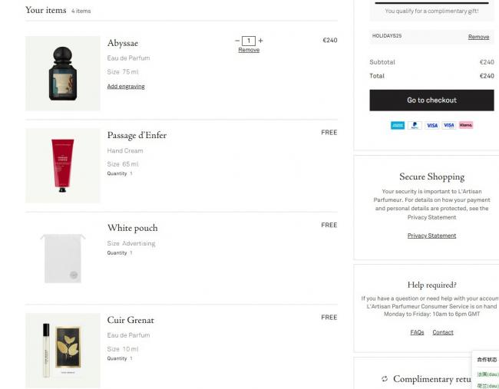Open the Cuir Grenat product image
499x389 pixels.
pyautogui.click(x=63, y=350)
